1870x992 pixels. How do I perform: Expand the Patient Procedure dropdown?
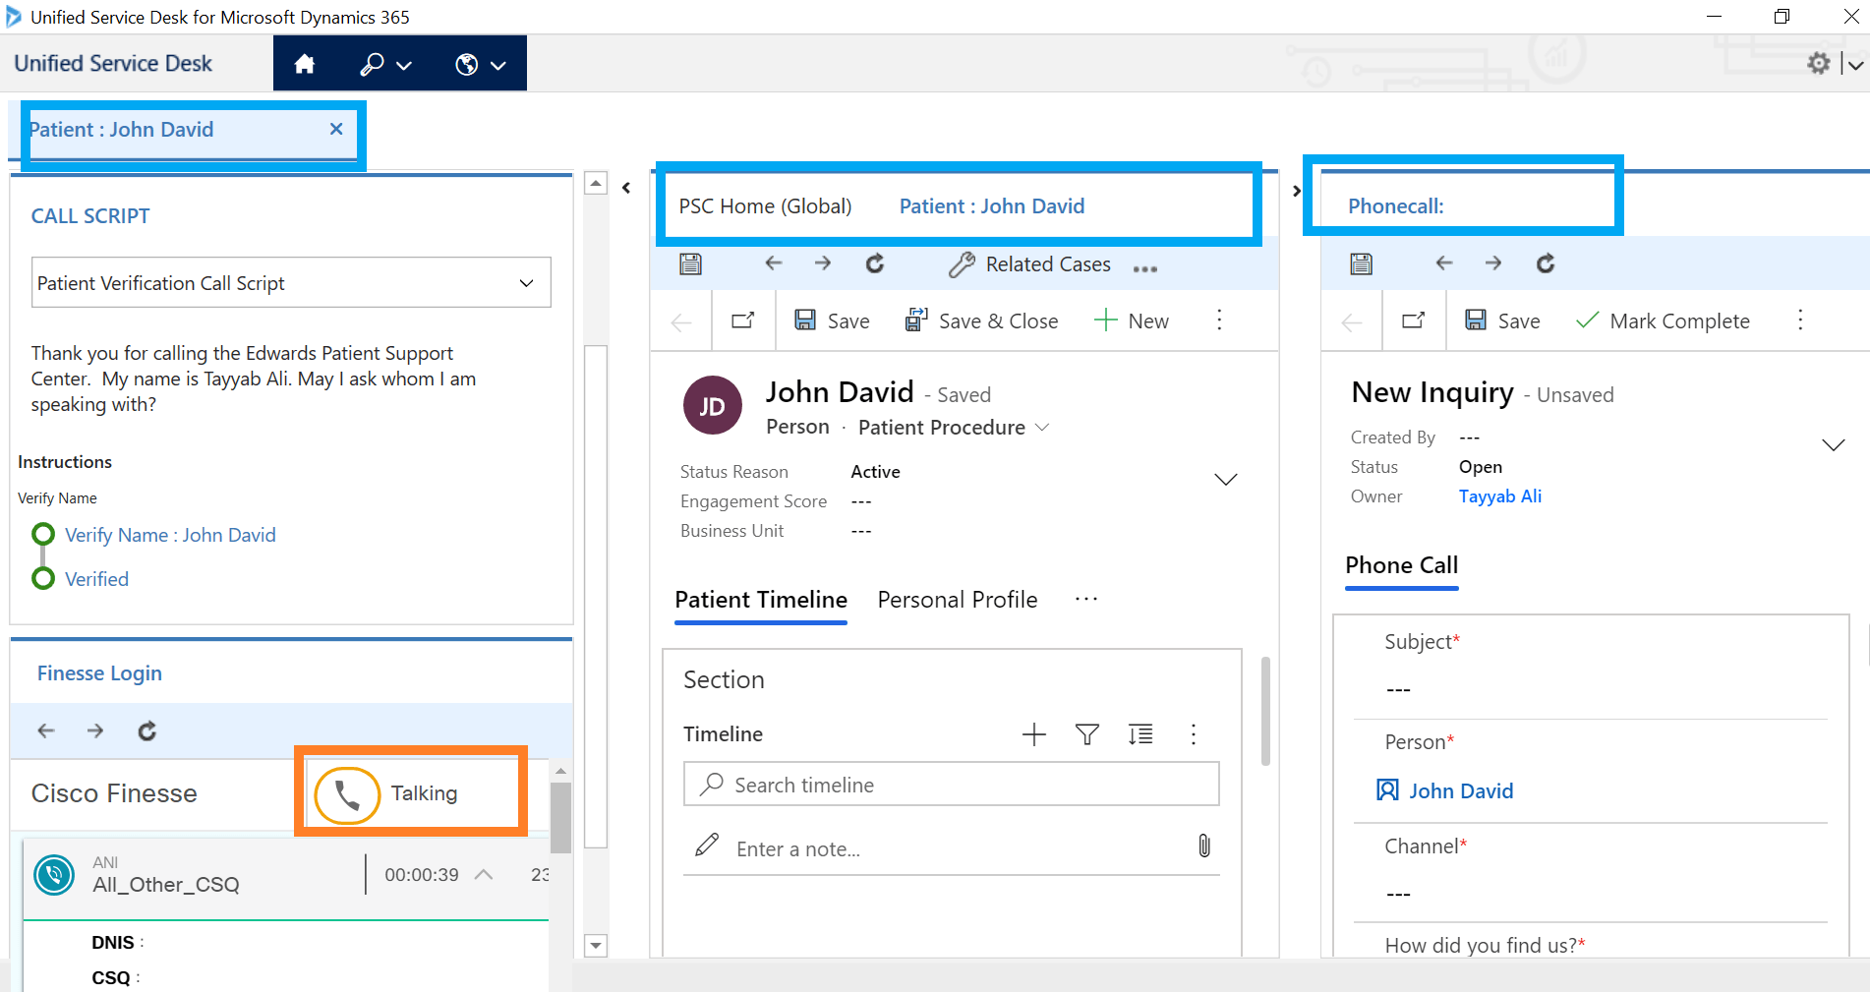(x=1043, y=427)
